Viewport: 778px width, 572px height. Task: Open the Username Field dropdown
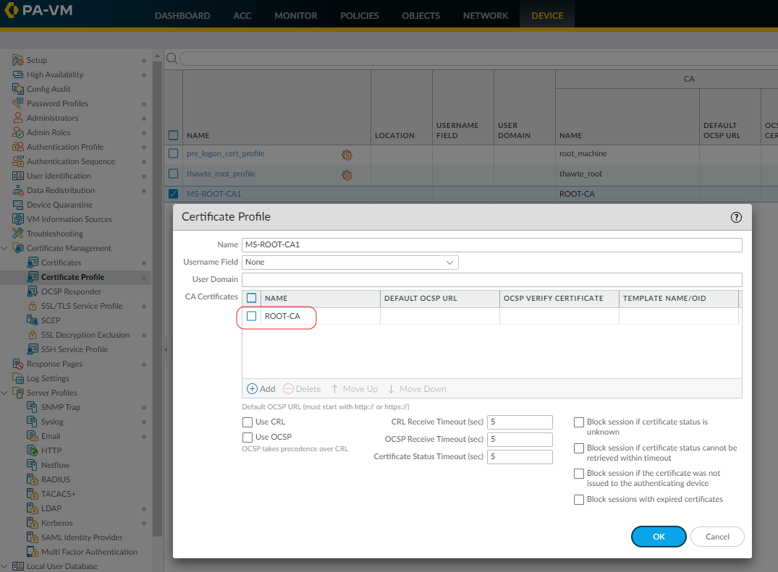point(350,262)
